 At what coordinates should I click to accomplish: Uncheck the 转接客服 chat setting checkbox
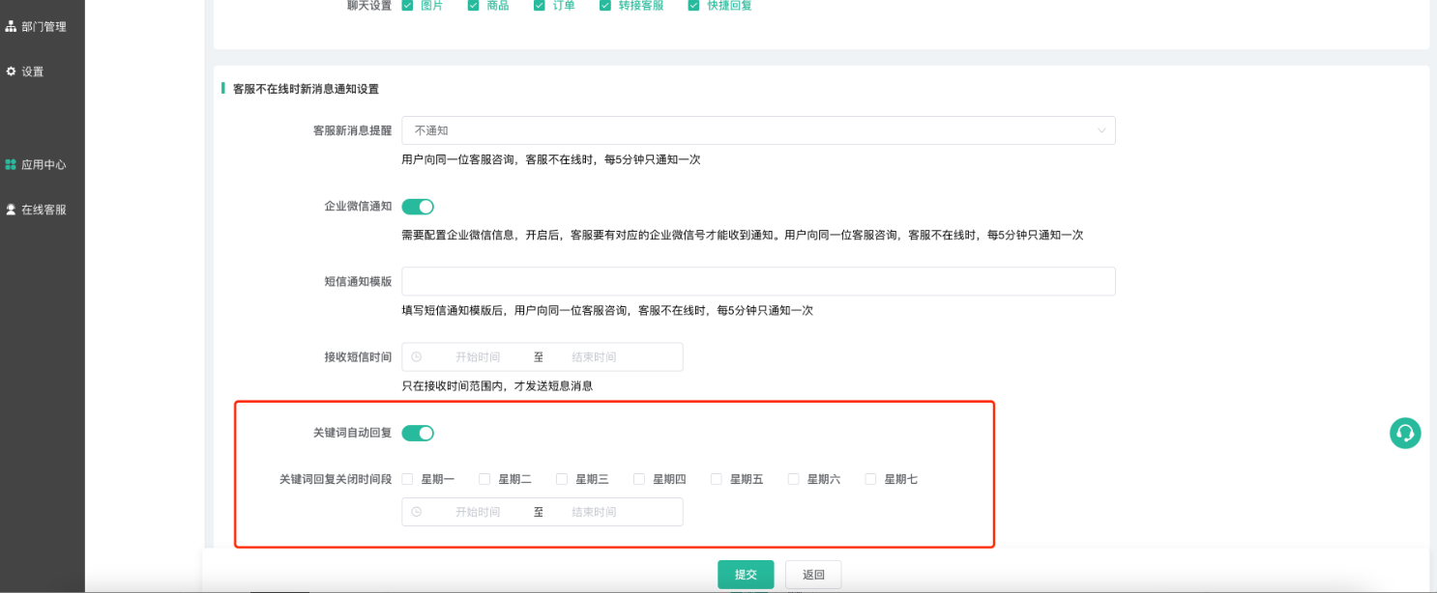coord(605,6)
